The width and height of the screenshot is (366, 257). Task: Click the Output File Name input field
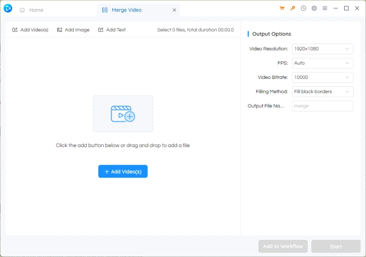coord(322,106)
